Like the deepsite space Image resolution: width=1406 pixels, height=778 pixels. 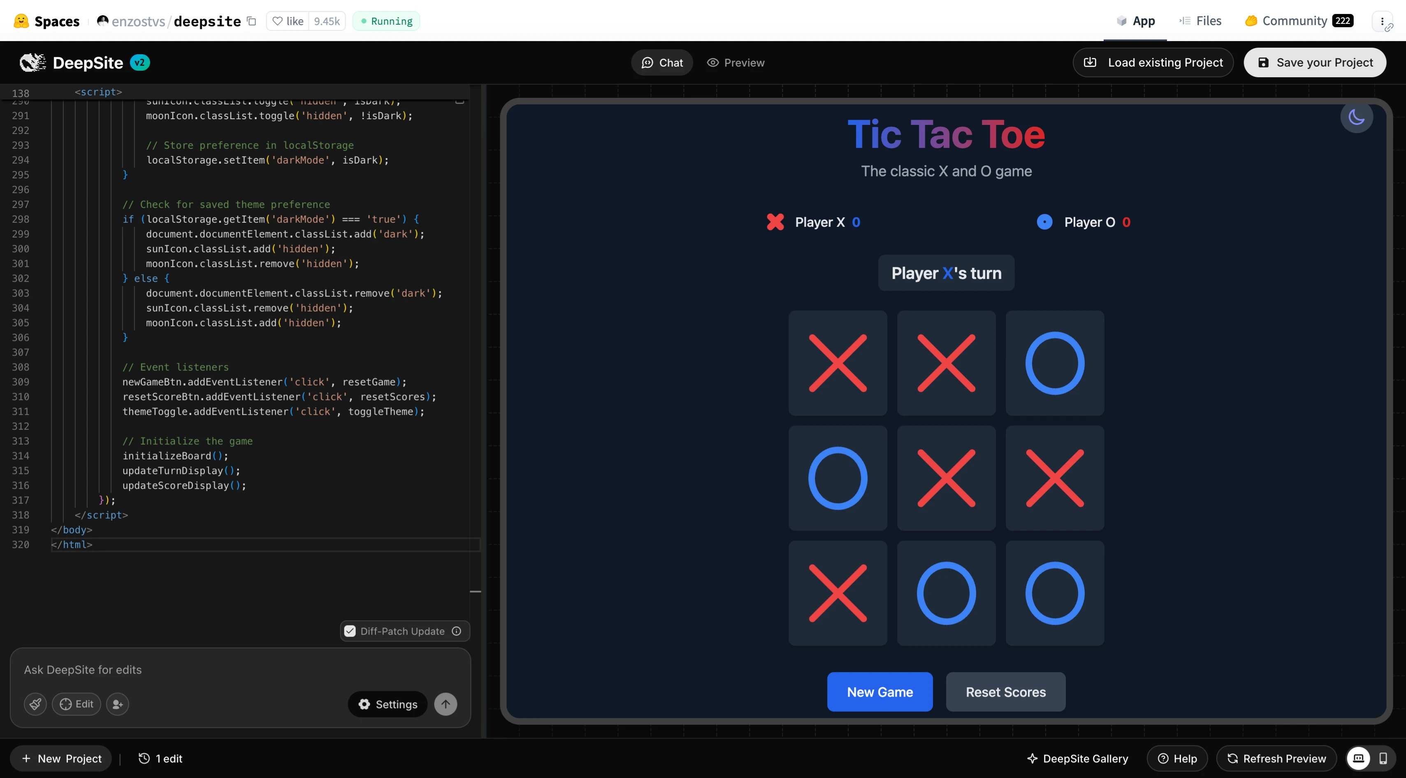pyautogui.click(x=288, y=21)
